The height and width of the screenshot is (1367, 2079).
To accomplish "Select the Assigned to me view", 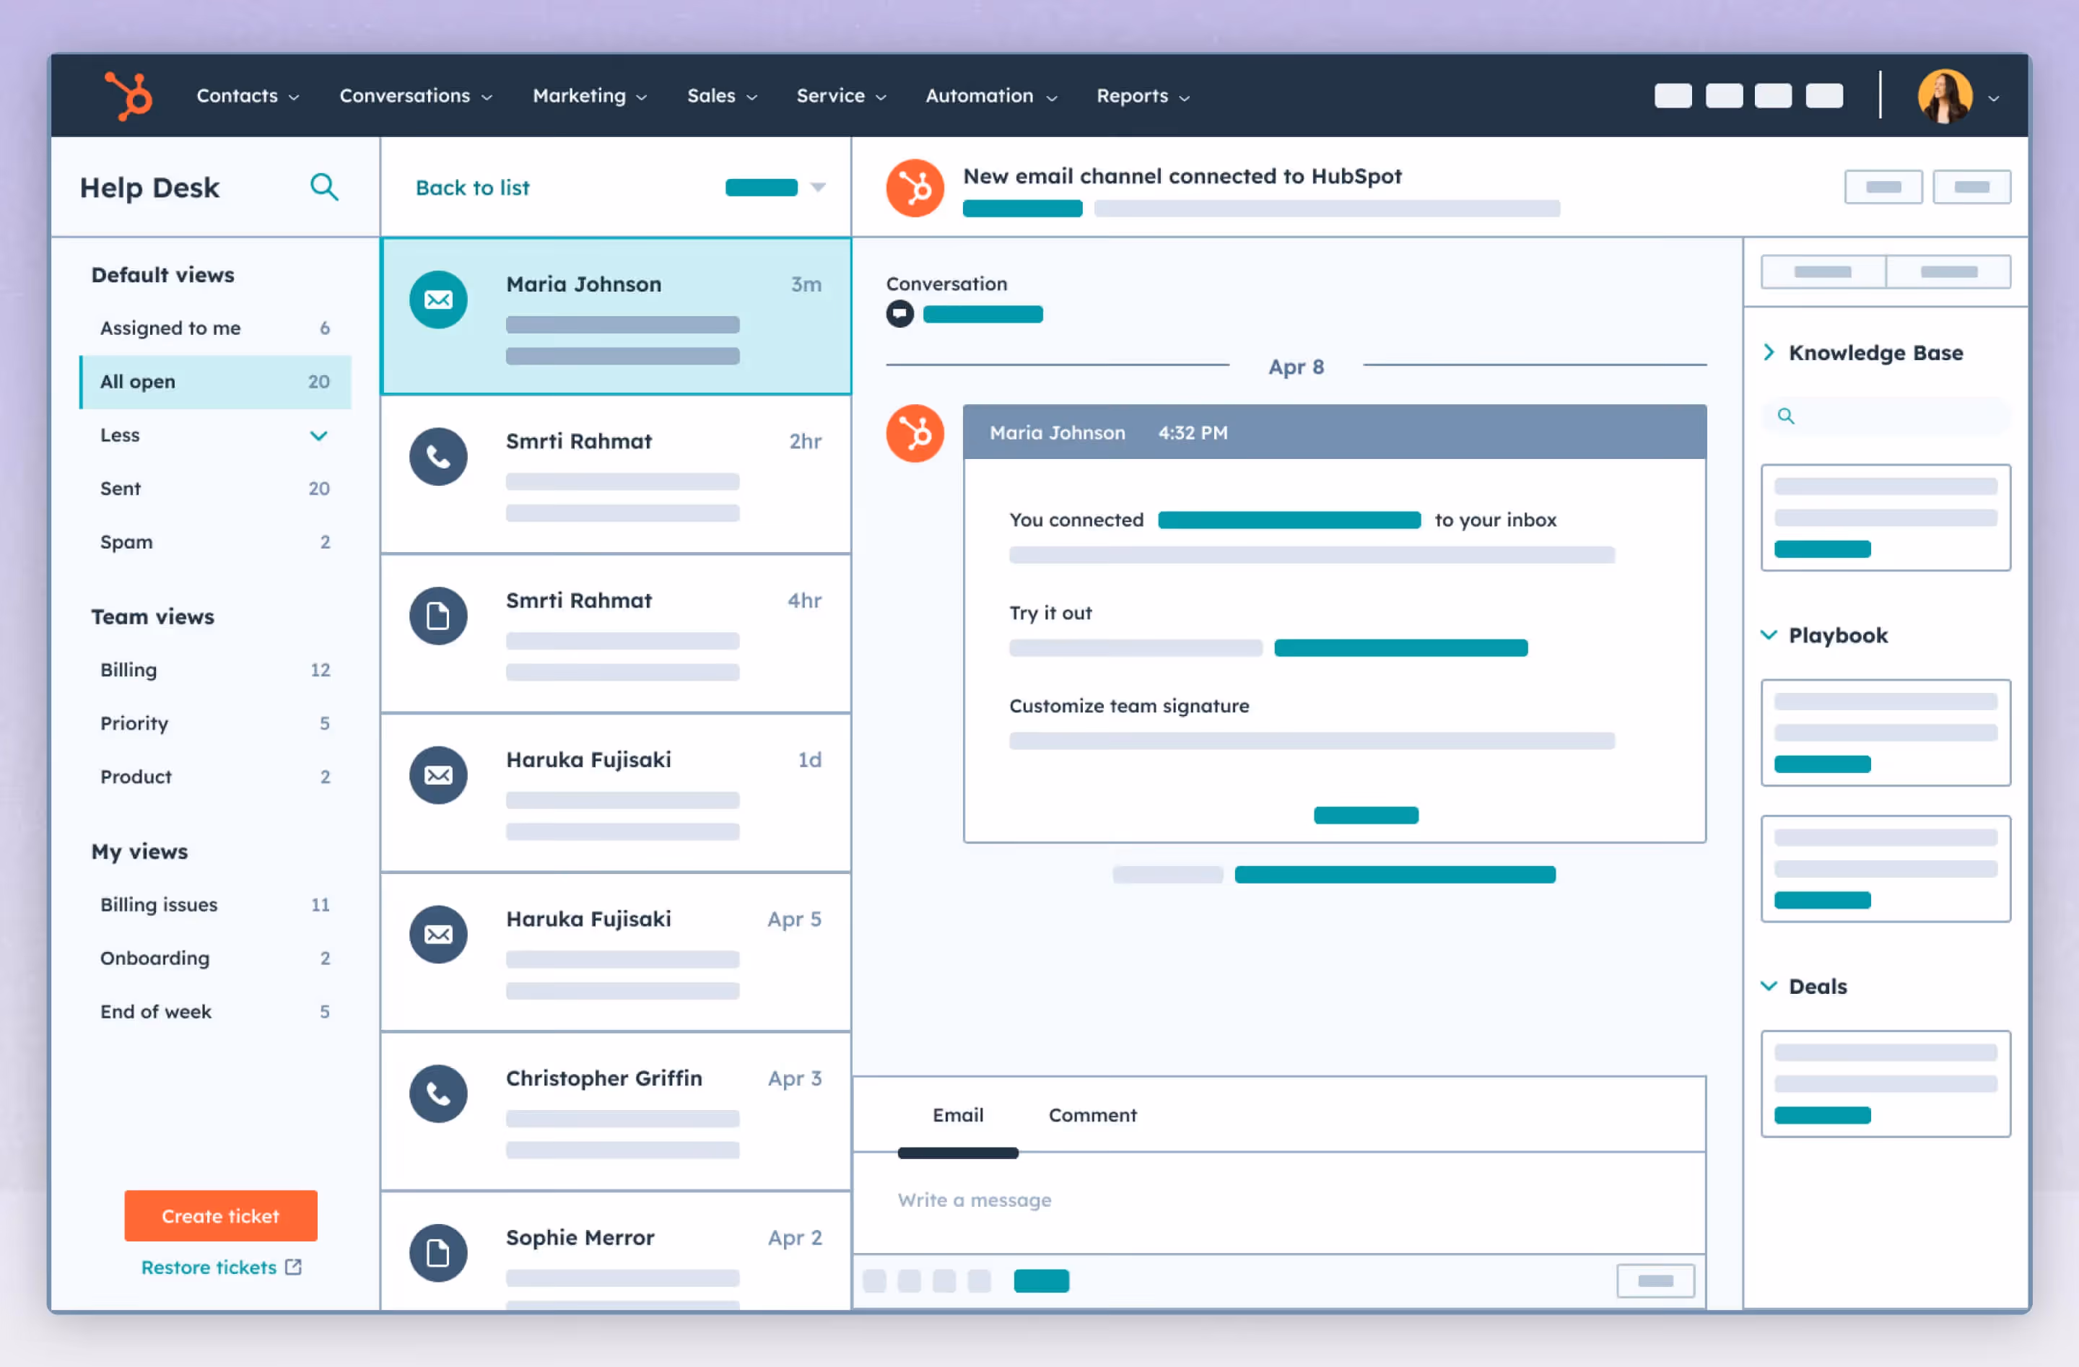I will click(215, 328).
